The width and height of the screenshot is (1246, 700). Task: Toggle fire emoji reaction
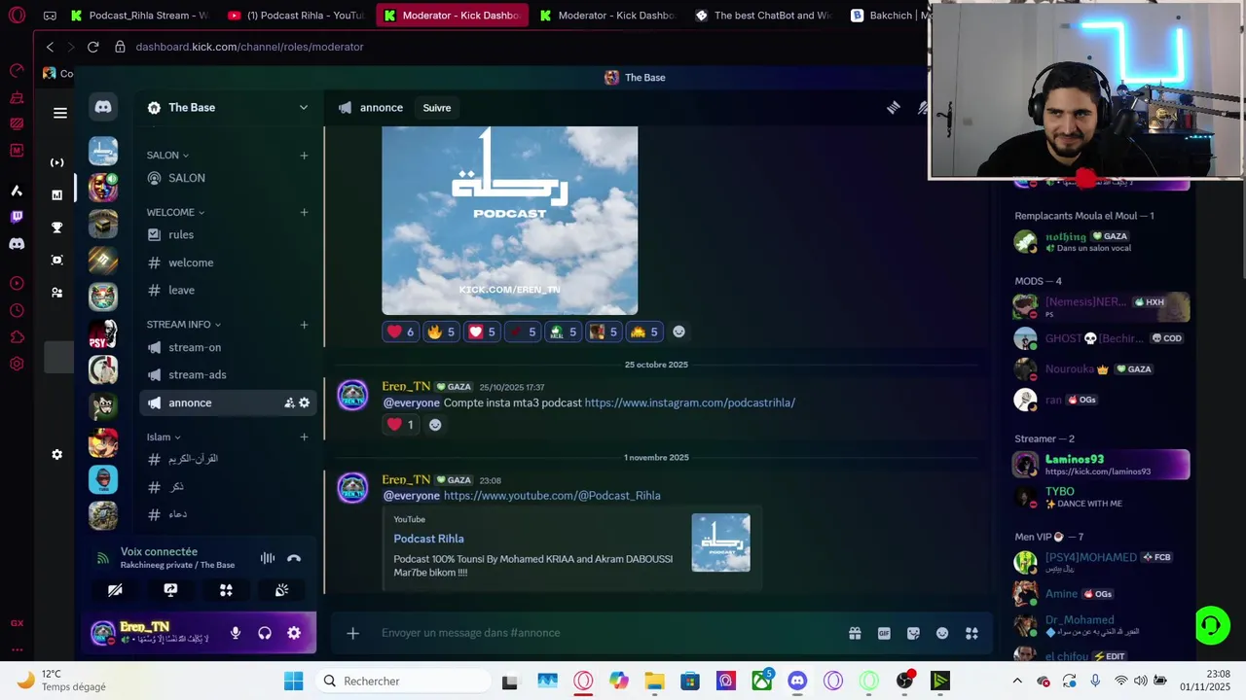441,332
